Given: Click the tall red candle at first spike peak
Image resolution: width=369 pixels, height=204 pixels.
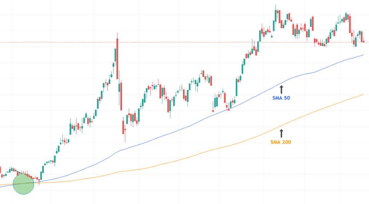Looking at the screenshot, I should pos(117,58).
